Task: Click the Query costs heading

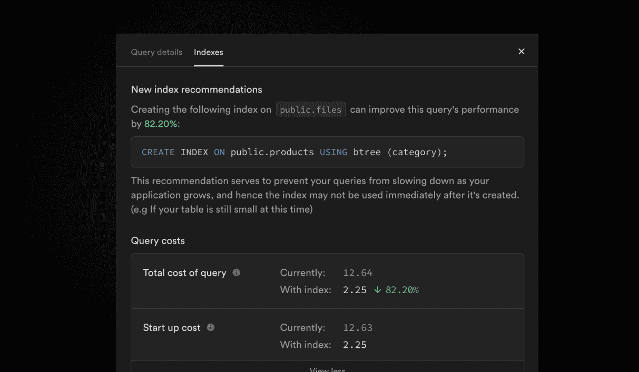Action: coord(158,241)
